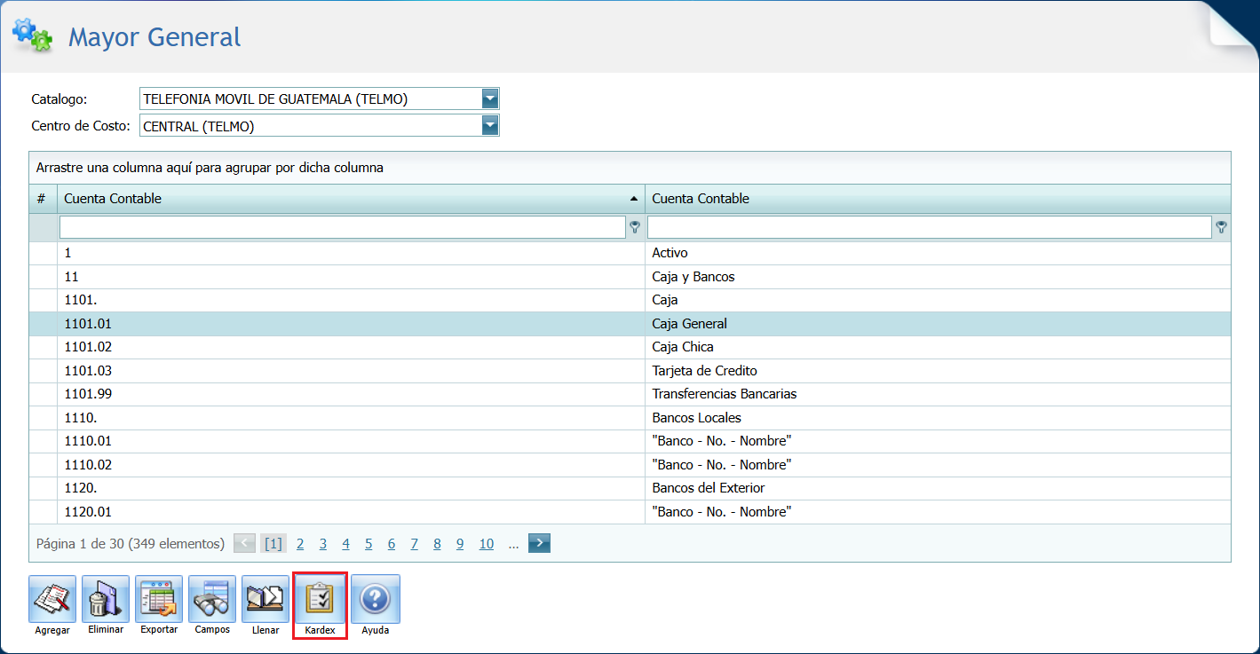Click the Llenar icon
Screen dimensions: 1260x654
coord(265,600)
